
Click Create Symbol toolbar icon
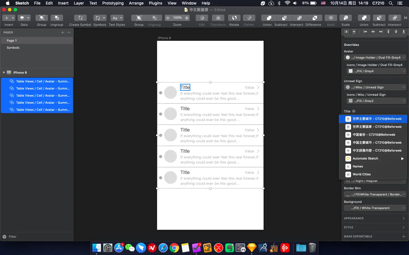(x=80, y=18)
